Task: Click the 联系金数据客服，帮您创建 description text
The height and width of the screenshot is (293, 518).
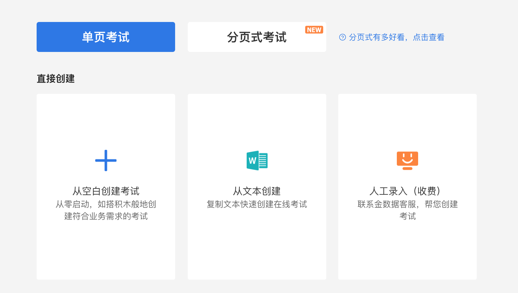Action: (x=407, y=204)
